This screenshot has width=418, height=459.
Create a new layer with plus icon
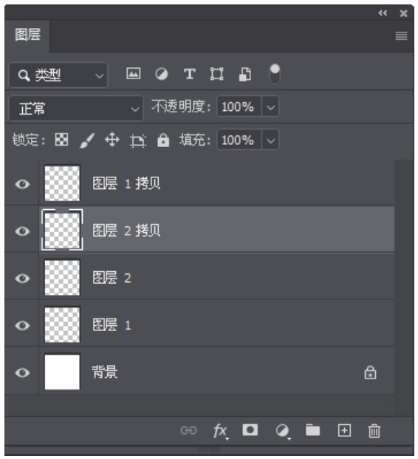[344, 431]
